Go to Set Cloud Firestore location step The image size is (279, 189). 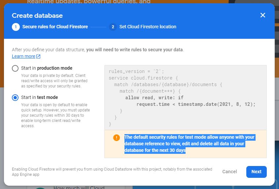coord(148,27)
